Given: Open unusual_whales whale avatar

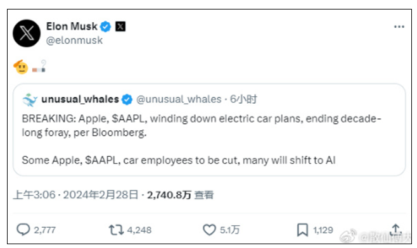Looking at the screenshot, I should 30,100.
